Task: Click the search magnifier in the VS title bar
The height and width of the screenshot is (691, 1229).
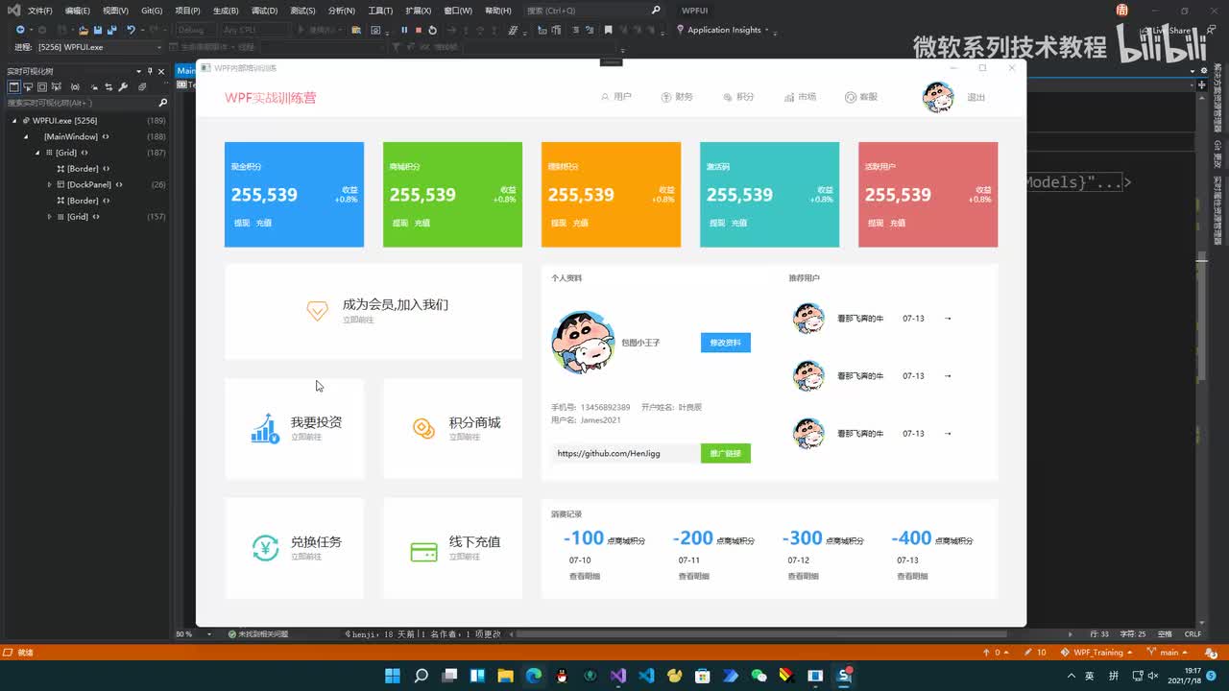Action: coord(656,11)
